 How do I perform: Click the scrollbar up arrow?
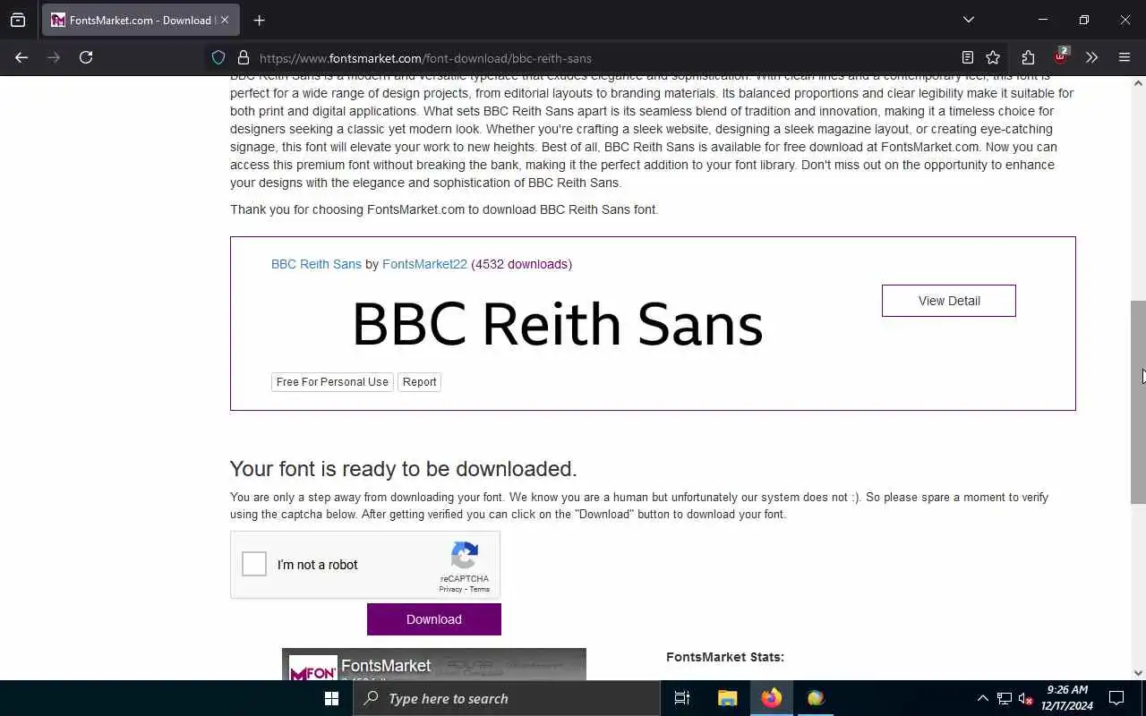(1138, 83)
